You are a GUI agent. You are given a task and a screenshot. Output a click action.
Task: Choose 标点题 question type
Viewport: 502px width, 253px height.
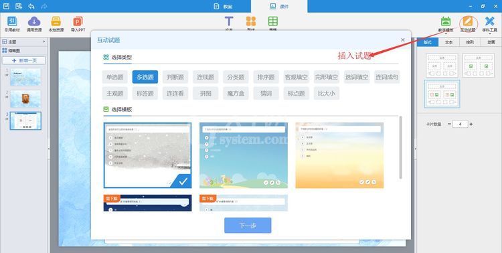(x=296, y=94)
